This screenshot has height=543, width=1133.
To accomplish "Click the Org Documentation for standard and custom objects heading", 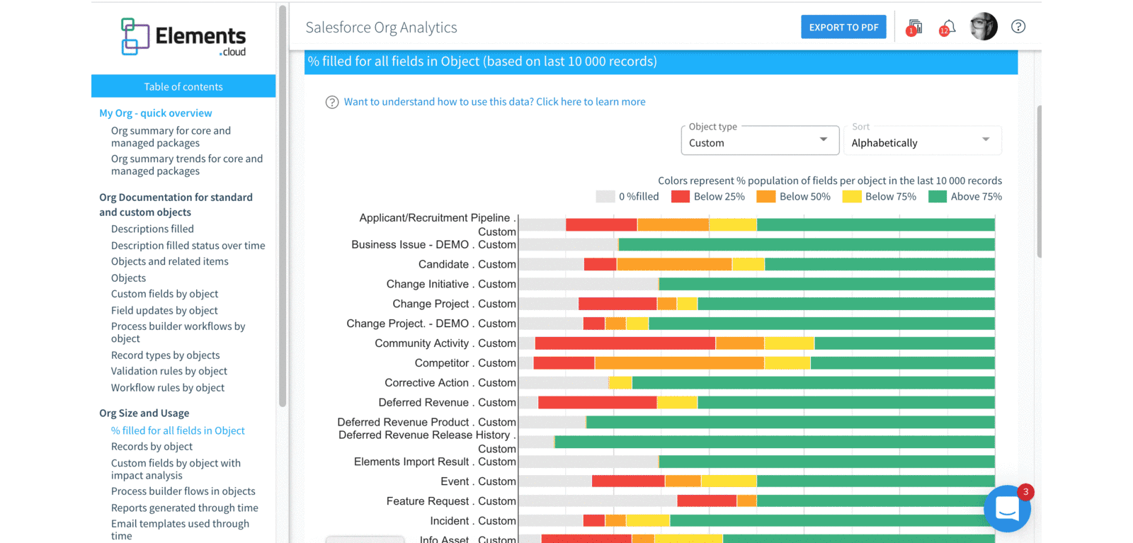I will [x=176, y=205].
